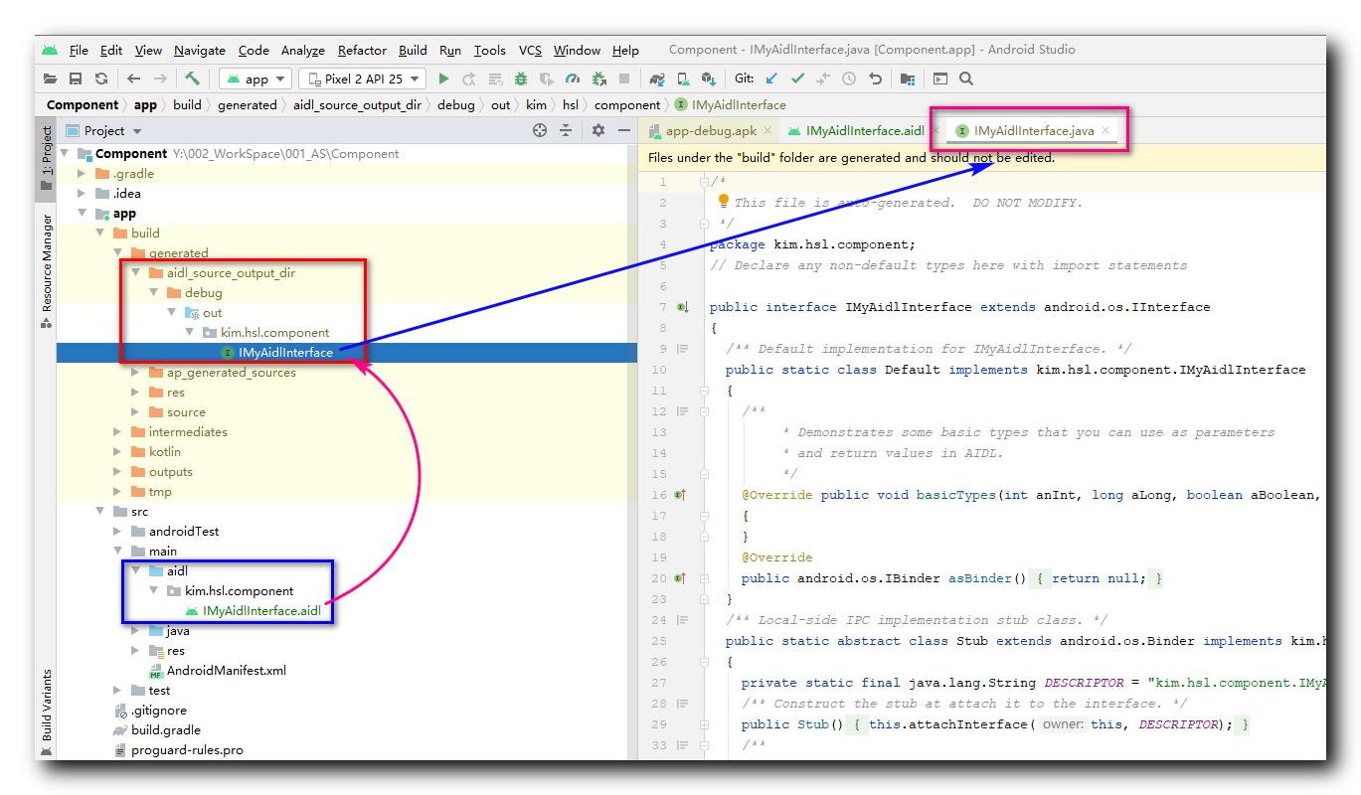Image resolution: width=1361 pixels, height=795 pixels.
Task: Select .gitignore in the project tree
Action: coord(159,710)
